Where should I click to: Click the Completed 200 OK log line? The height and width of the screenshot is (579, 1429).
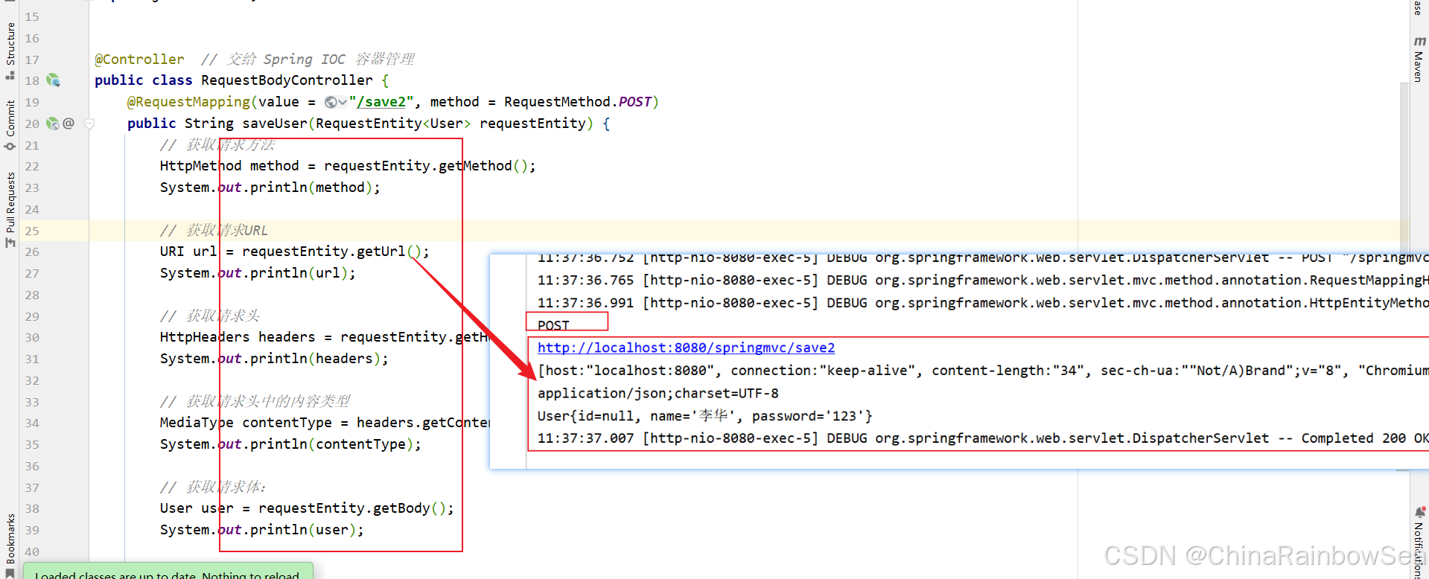tap(983, 438)
